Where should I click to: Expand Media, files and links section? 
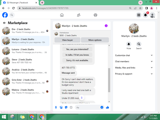(x=134, y=68)
